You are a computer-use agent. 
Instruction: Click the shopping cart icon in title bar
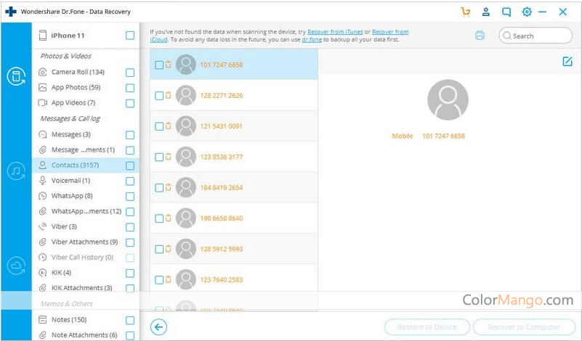(x=466, y=12)
